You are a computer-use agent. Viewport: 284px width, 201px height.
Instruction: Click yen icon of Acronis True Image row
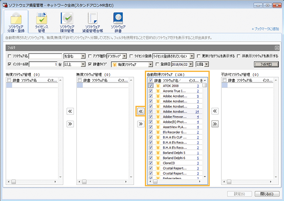[x=158, y=91]
